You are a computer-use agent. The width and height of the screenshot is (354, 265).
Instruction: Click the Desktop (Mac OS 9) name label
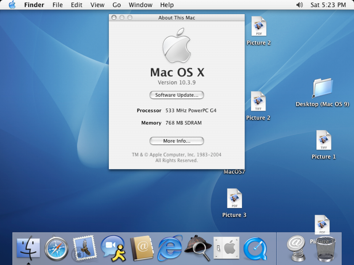323,104
